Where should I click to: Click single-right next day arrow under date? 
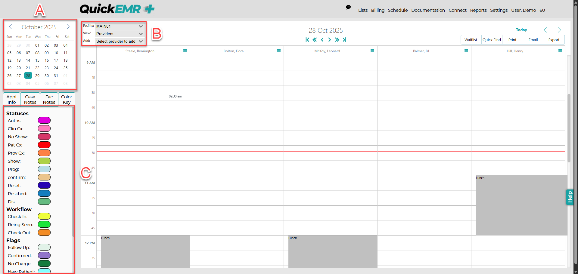tap(330, 40)
